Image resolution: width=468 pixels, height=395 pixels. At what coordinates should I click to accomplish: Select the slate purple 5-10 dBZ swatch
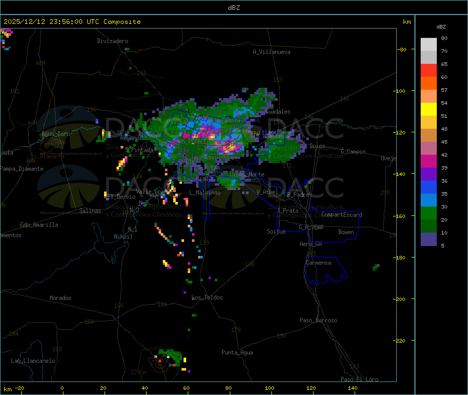pos(428,239)
